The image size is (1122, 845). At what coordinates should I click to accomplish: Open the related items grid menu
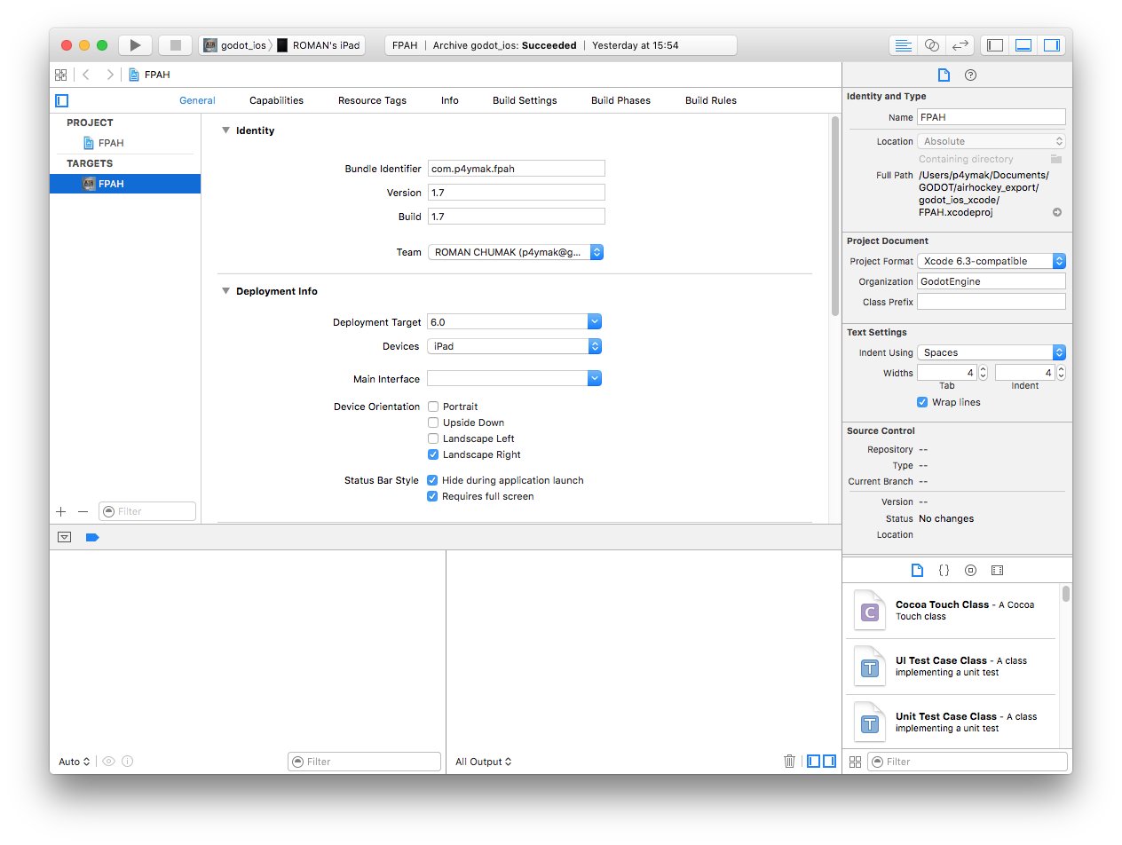[60, 75]
